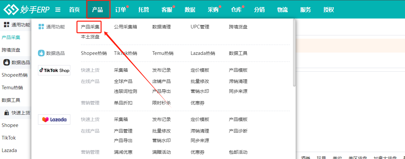The image size is (405, 159).
Task: Click the 通用功能 grid icon in sidebar
Action: [7, 24]
